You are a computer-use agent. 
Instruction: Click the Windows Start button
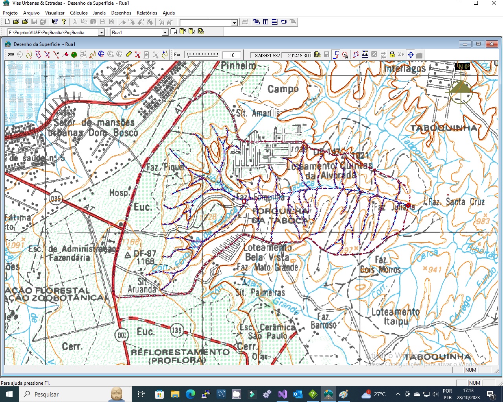pyautogui.click(x=9, y=394)
